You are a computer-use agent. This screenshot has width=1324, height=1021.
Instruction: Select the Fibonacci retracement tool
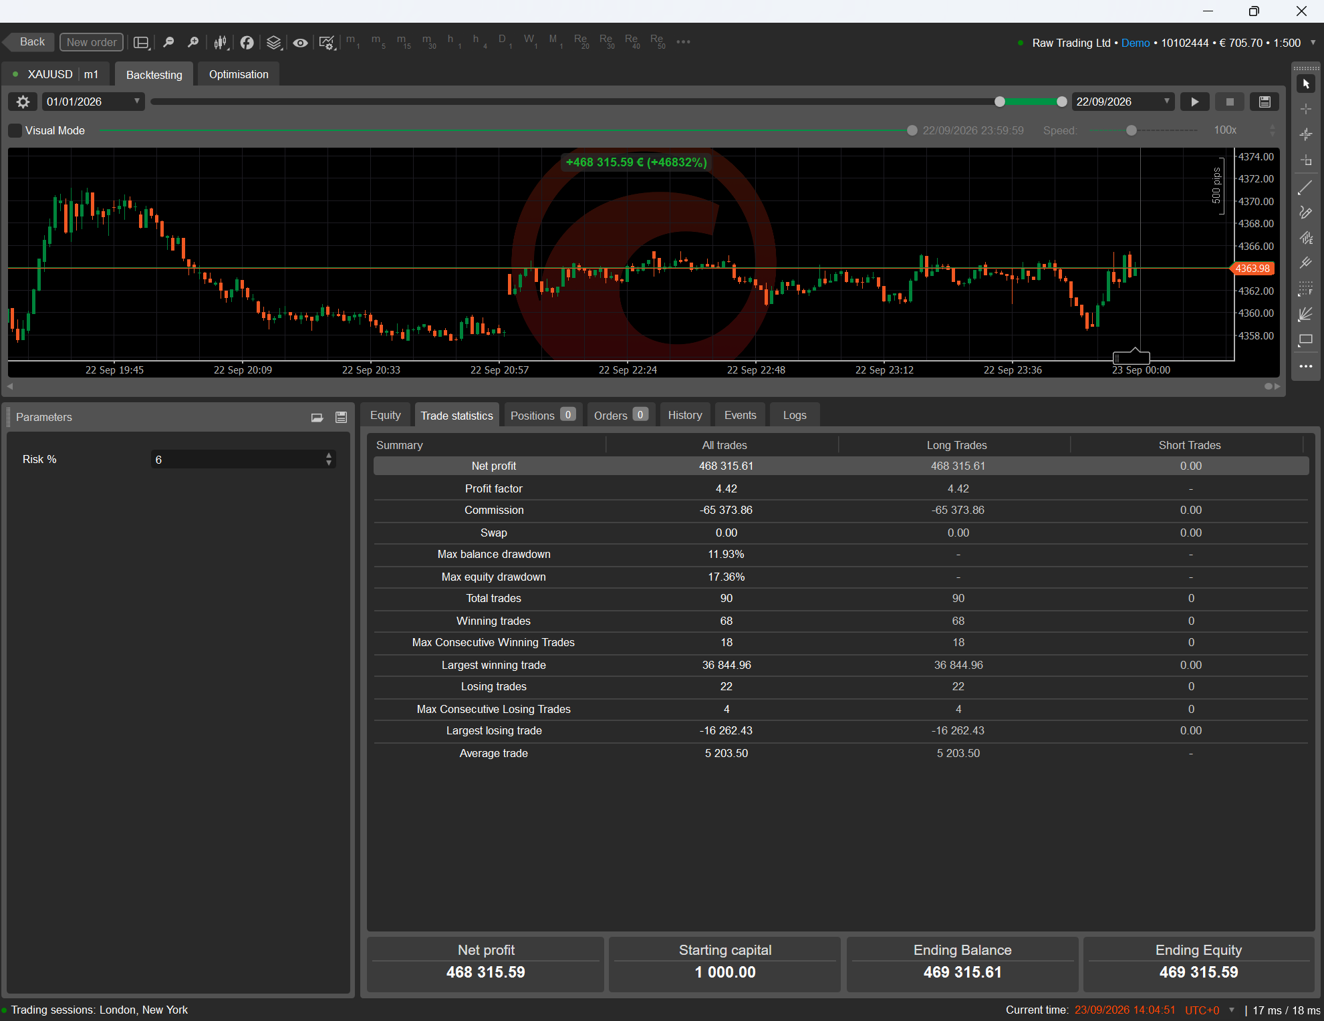click(x=1306, y=289)
